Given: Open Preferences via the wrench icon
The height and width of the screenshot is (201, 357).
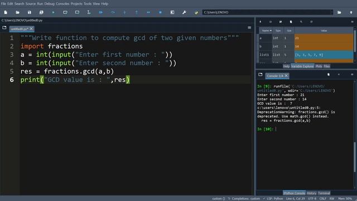Looking at the screenshot, I should (184, 12).
